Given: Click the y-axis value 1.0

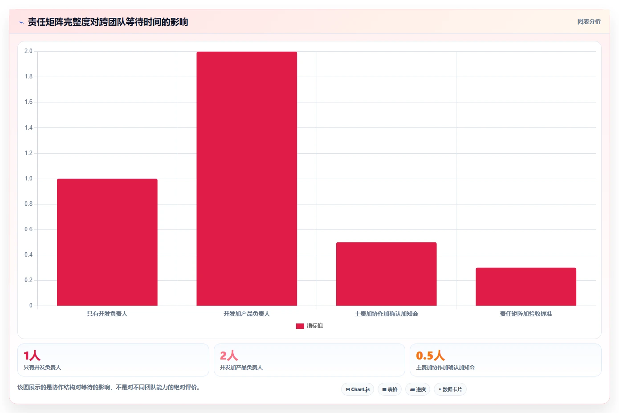Looking at the screenshot, I should click(29, 179).
